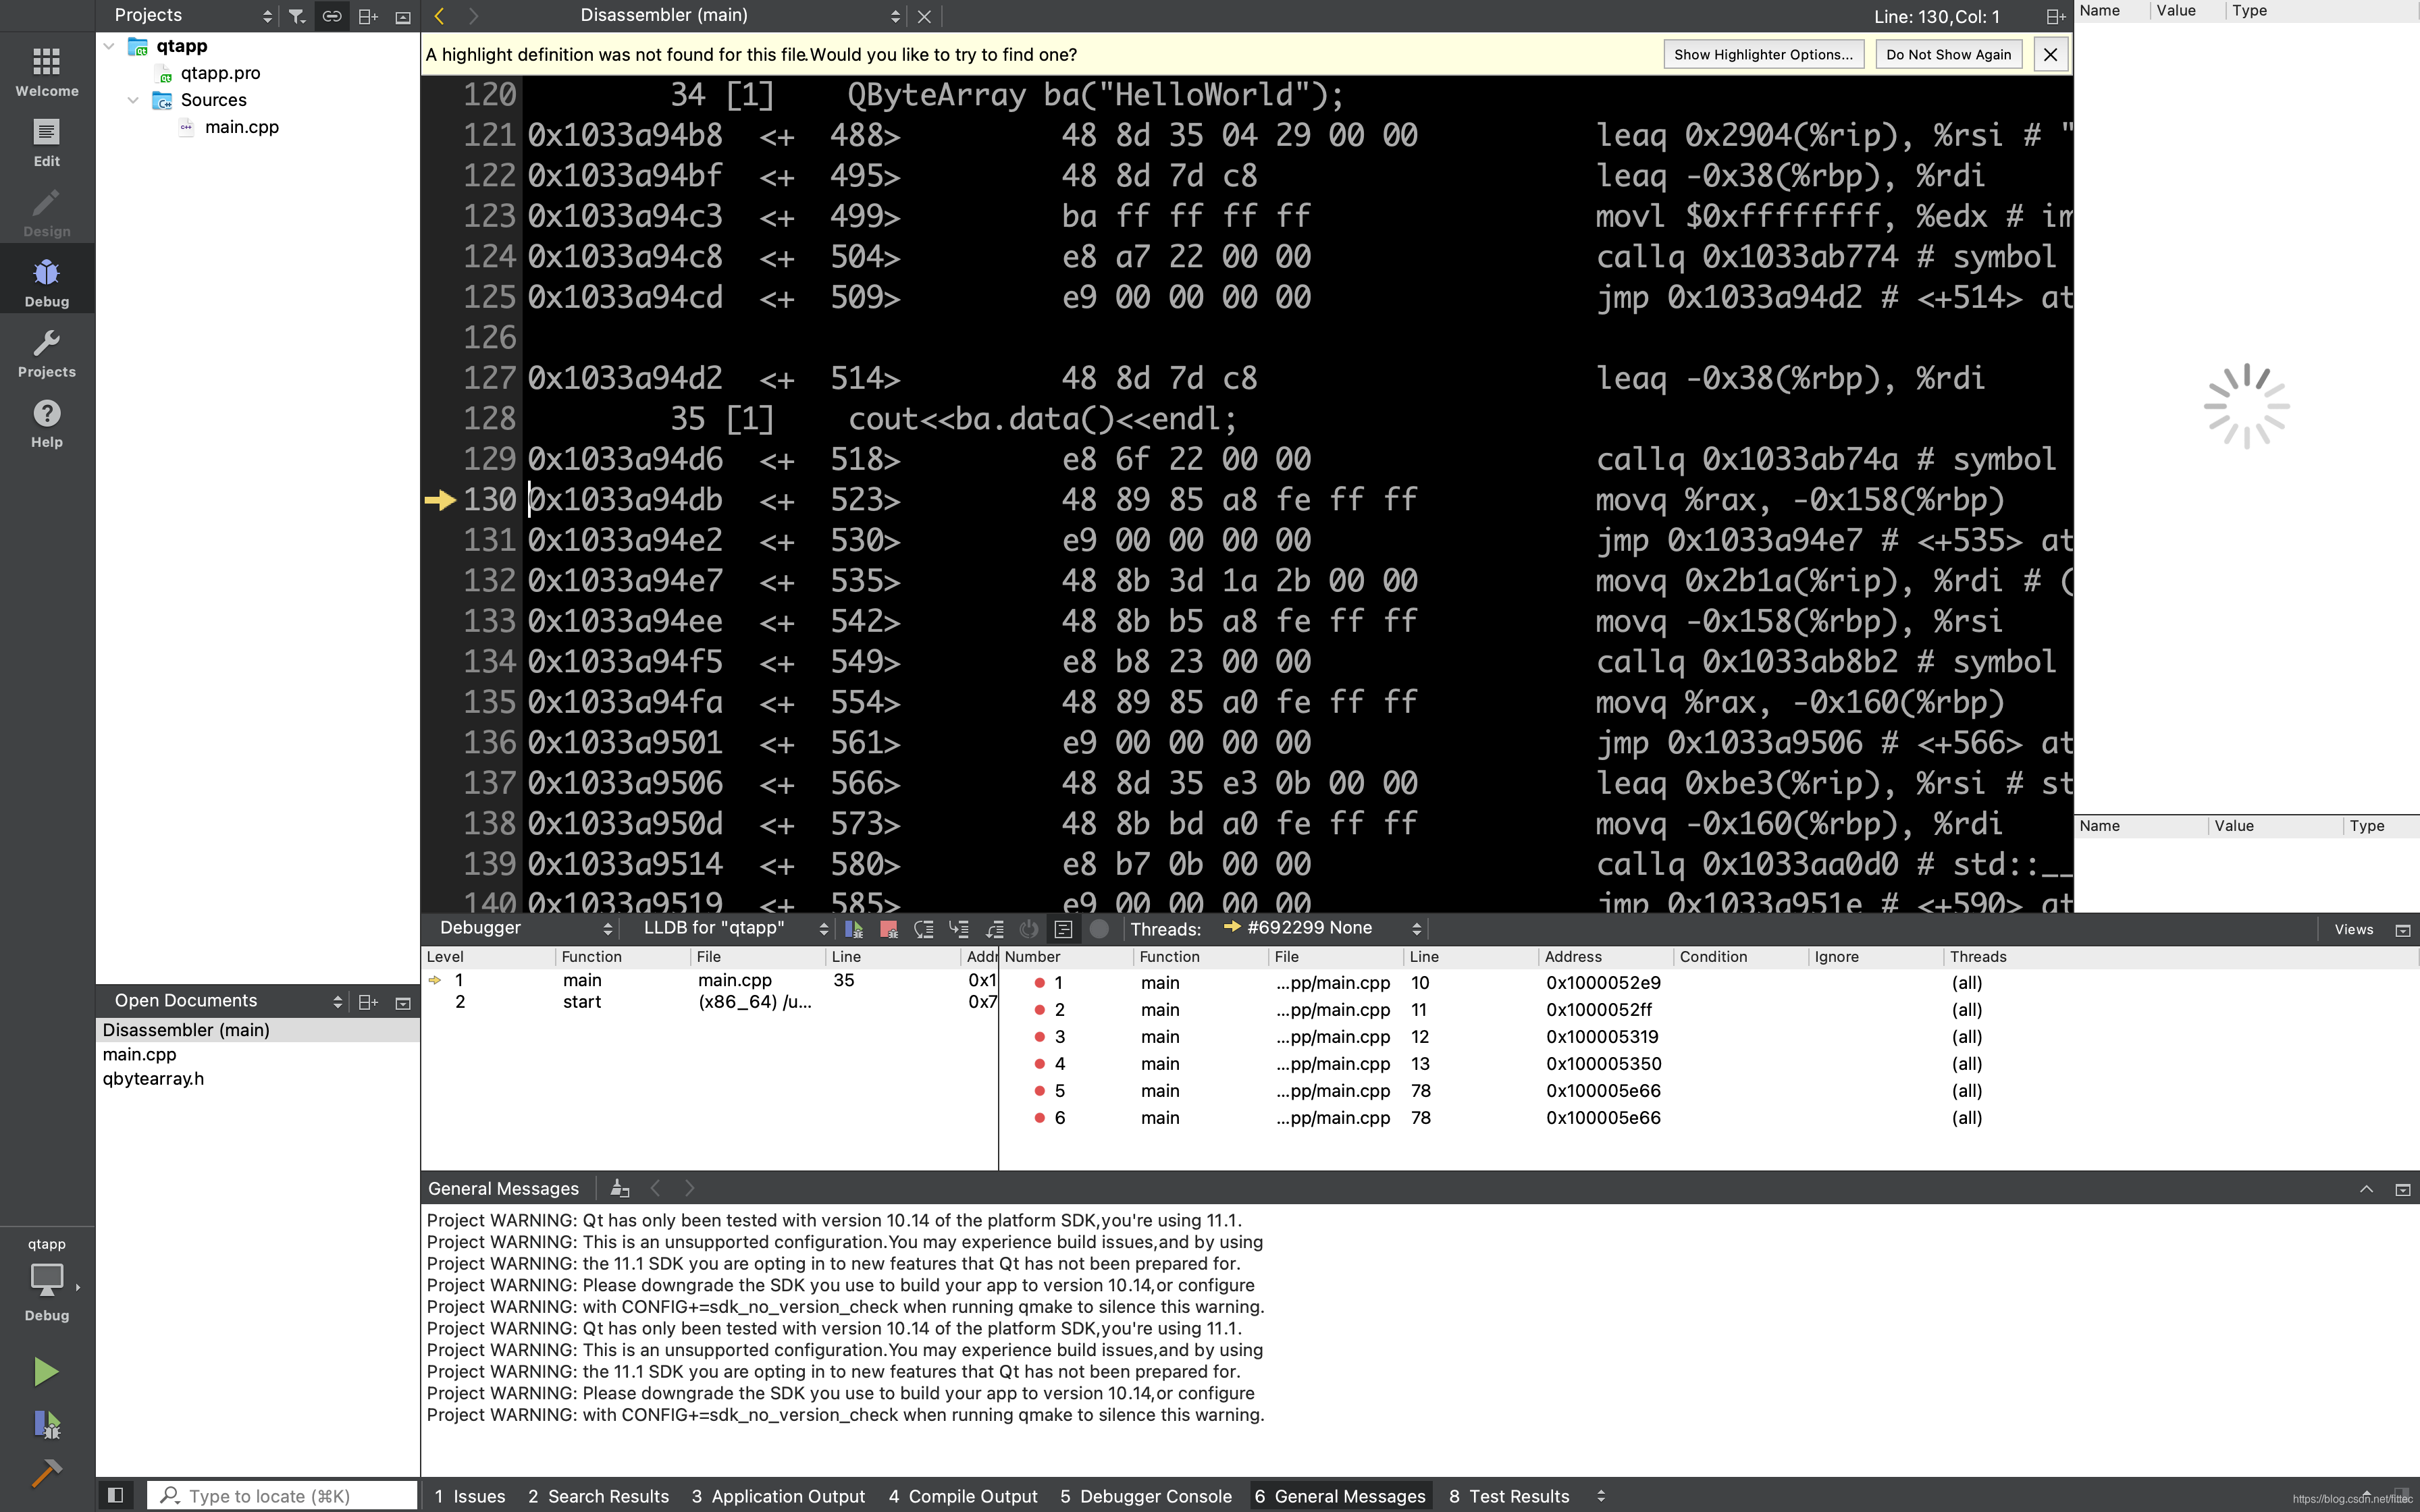The image size is (2420, 1512).
Task: Build the project with hammer icon
Action: 46,1473
